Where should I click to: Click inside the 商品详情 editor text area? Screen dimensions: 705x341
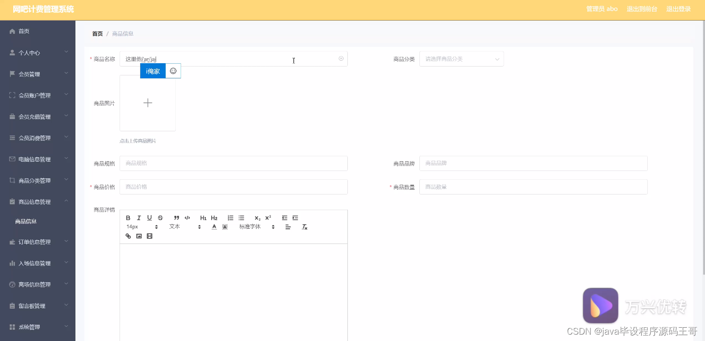(234, 292)
